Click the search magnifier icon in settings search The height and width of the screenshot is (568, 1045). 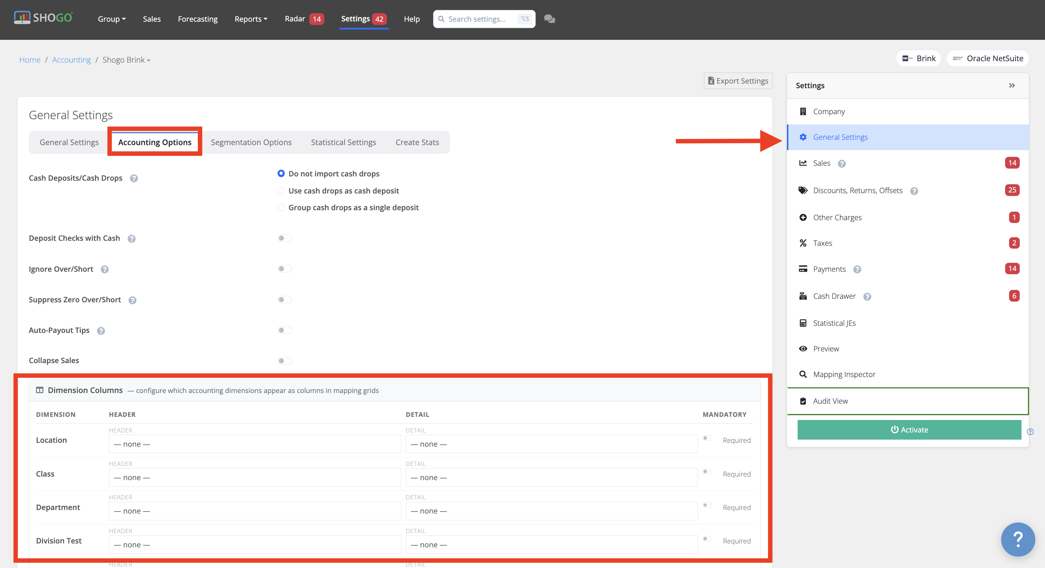pos(441,19)
